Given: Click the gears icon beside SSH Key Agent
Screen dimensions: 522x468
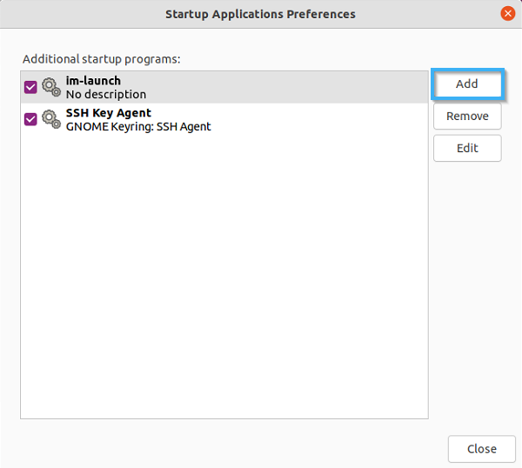Looking at the screenshot, I should (51, 119).
